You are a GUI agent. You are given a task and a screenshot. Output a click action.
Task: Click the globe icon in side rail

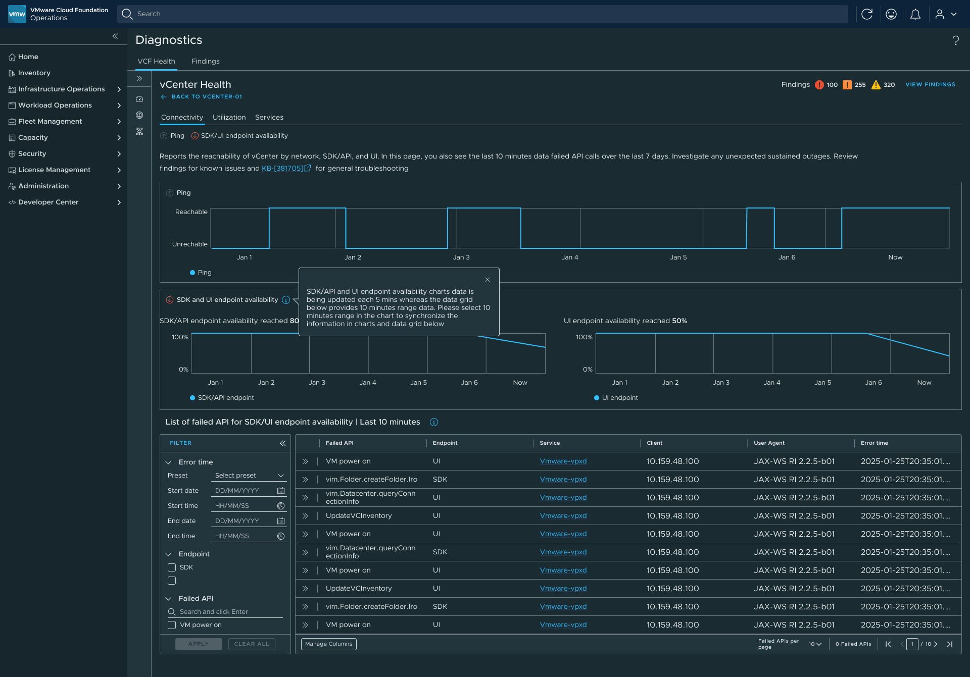[x=139, y=115]
